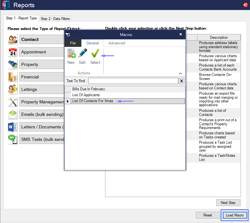Click into the Text To Find field
The width and height of the screenshot is (250, 223).
[133, 81]
